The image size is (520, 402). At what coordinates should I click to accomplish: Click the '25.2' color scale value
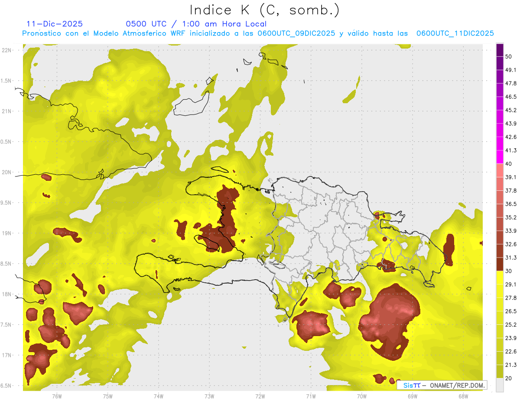pyautogui.click(x=511, y=325)
